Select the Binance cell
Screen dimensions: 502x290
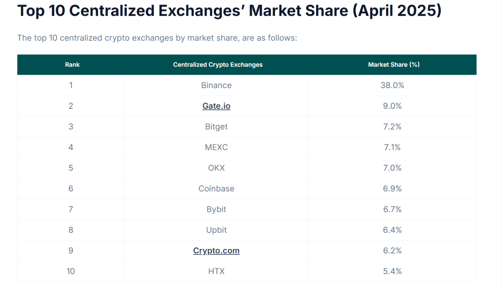click(216, 85)
